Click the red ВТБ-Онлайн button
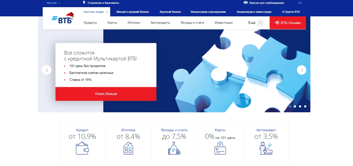 (x=288, y=23)
